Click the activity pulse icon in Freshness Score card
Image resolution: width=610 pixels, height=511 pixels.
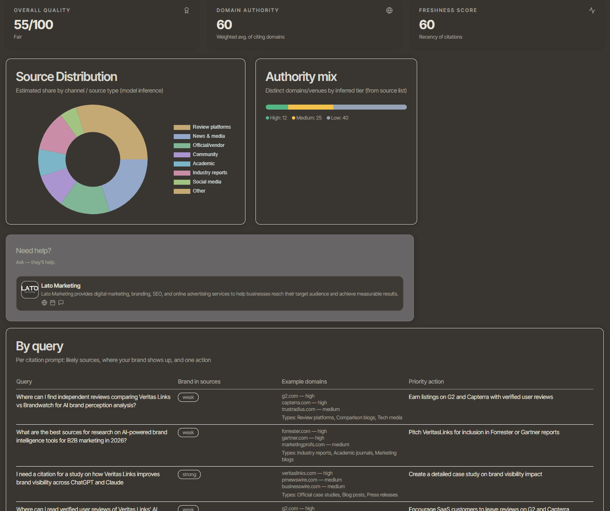pyautogui.click(x=592, y=10)
